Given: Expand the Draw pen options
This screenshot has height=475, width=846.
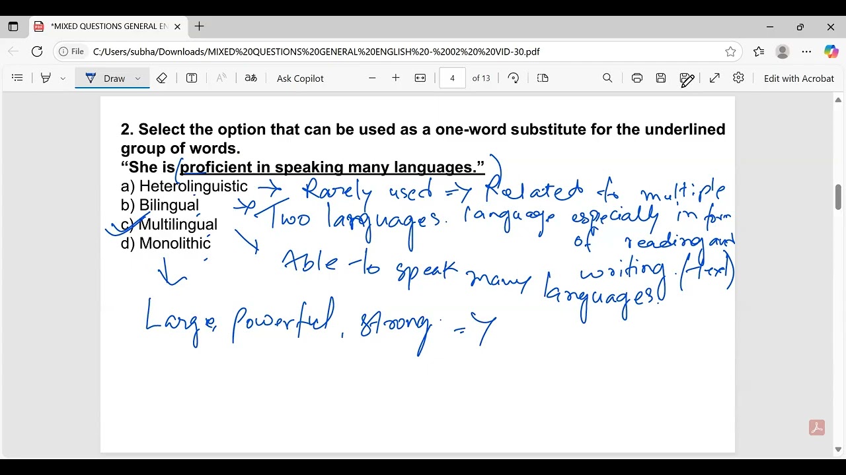Looking at the screenshot, I should coord(137,78).
